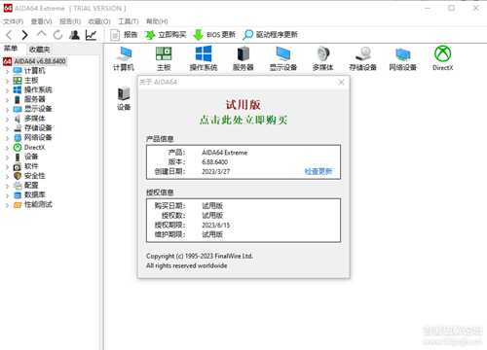Click the BIOS 更新 toolbar button
The width and height of the screenshot is (487, 350).
click(214, 35)
